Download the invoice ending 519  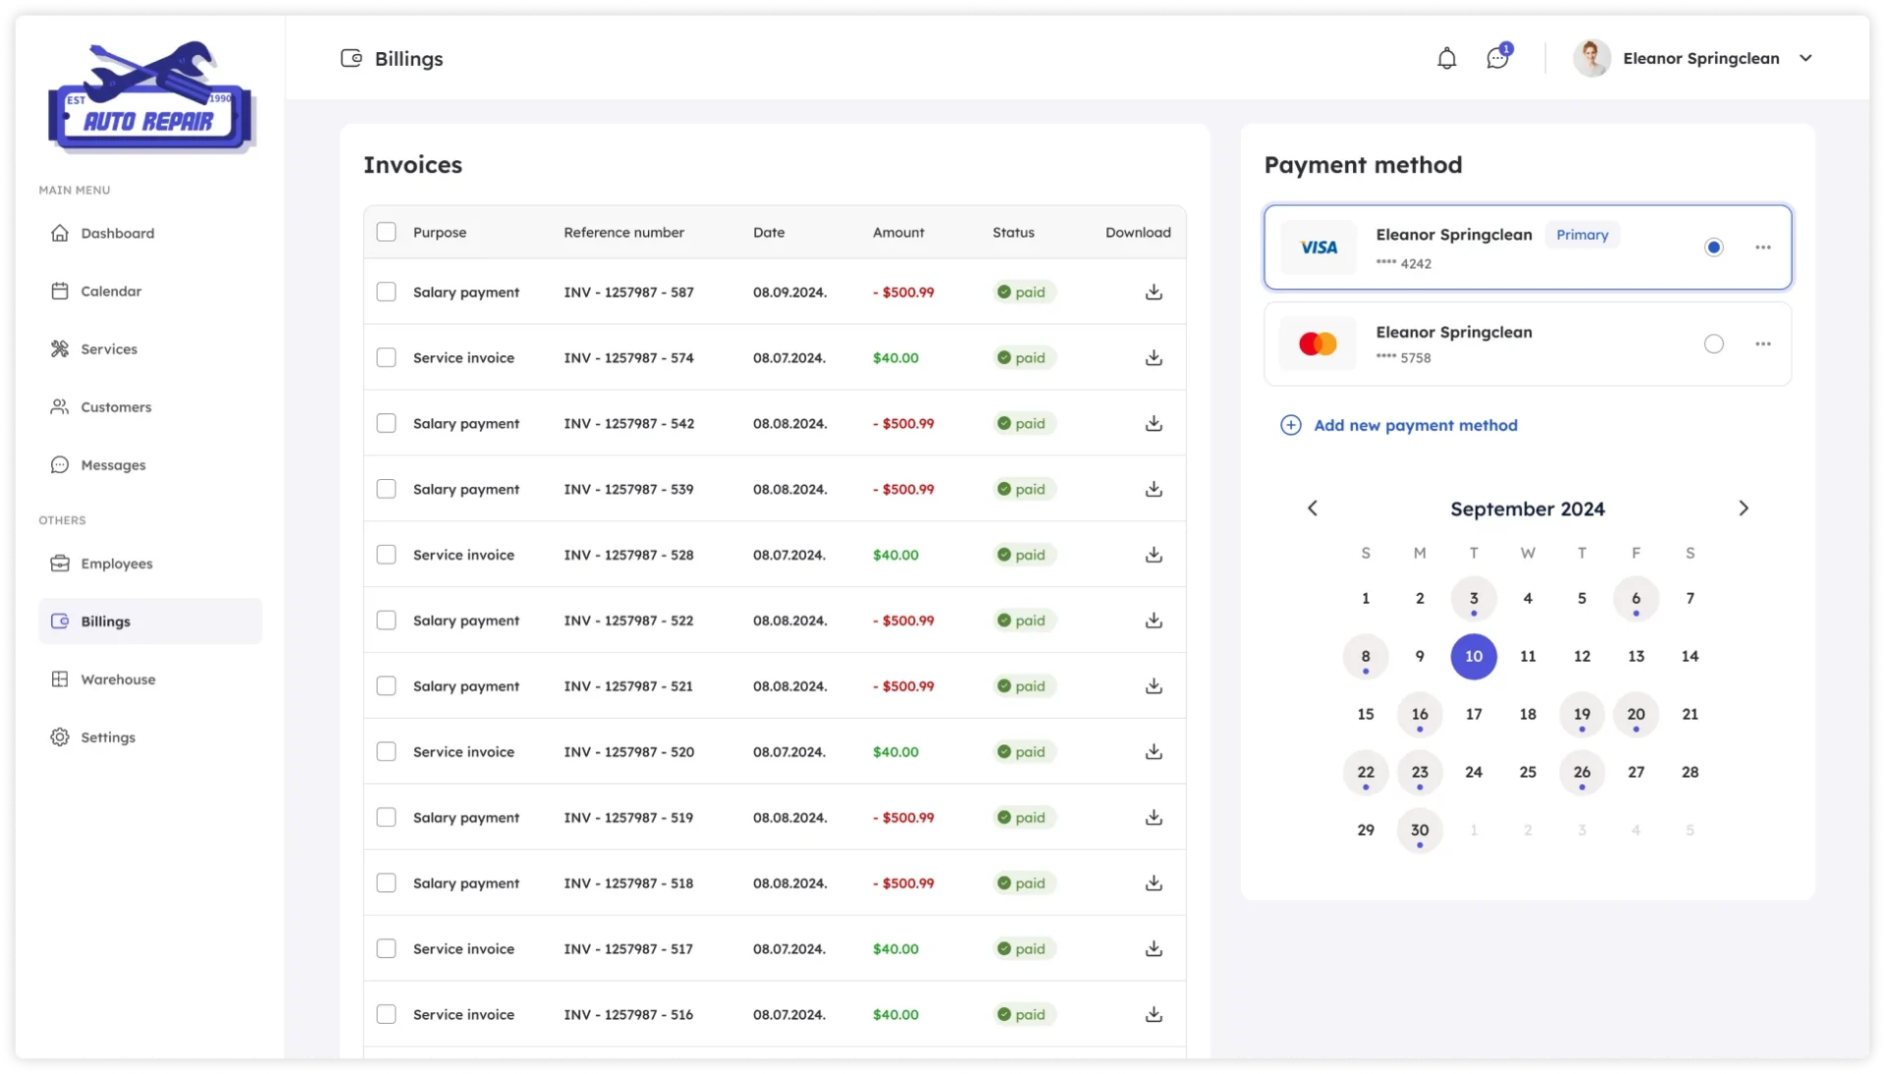pos(1154,818)
